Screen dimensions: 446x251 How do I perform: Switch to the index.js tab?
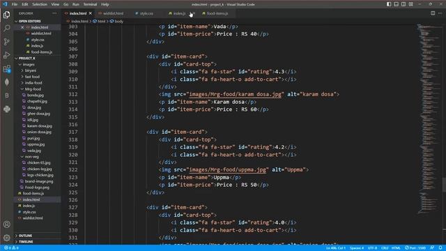179,13
